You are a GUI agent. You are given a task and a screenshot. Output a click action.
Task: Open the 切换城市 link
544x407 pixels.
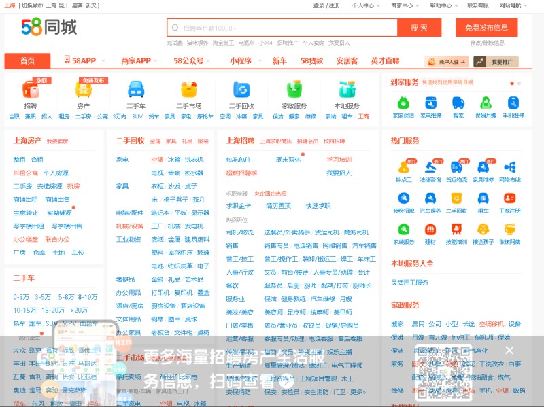32,5
